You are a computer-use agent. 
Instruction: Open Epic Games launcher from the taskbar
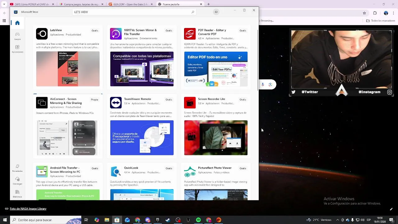[x=158, y=220]
